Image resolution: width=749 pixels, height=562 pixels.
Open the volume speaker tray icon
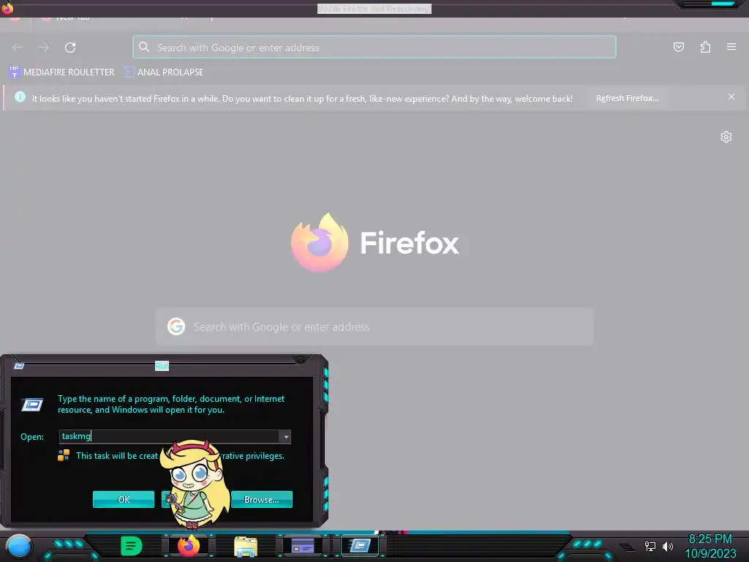[x=668, y=546]
